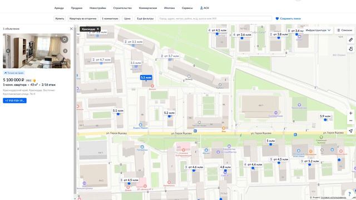Click the listing address text
356x200 pixels.
(29, 92)
